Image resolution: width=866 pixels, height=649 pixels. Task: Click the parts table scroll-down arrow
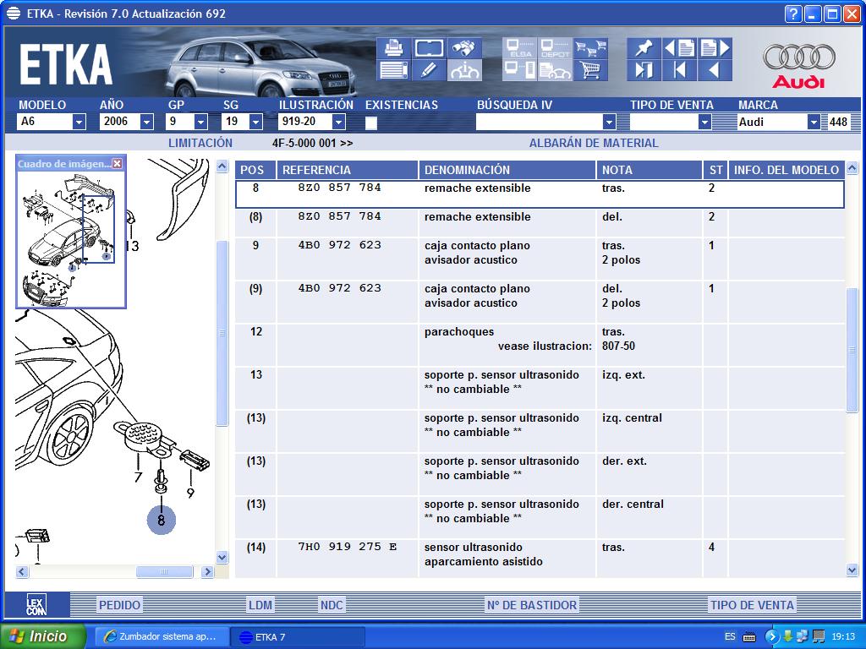click(x=852, y=570)
